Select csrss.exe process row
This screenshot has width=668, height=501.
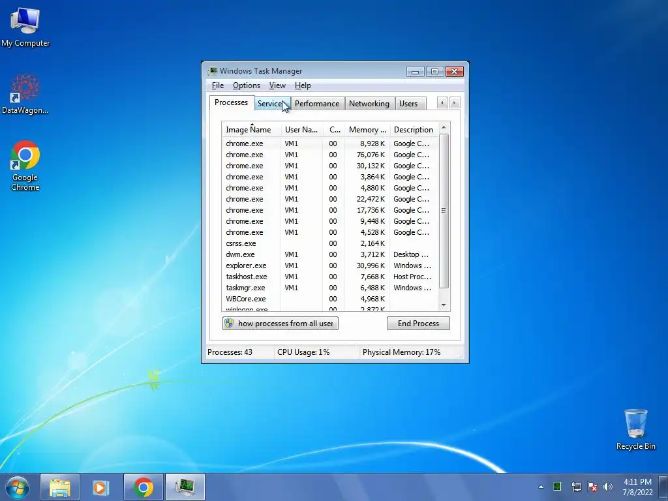pos(330,243)
